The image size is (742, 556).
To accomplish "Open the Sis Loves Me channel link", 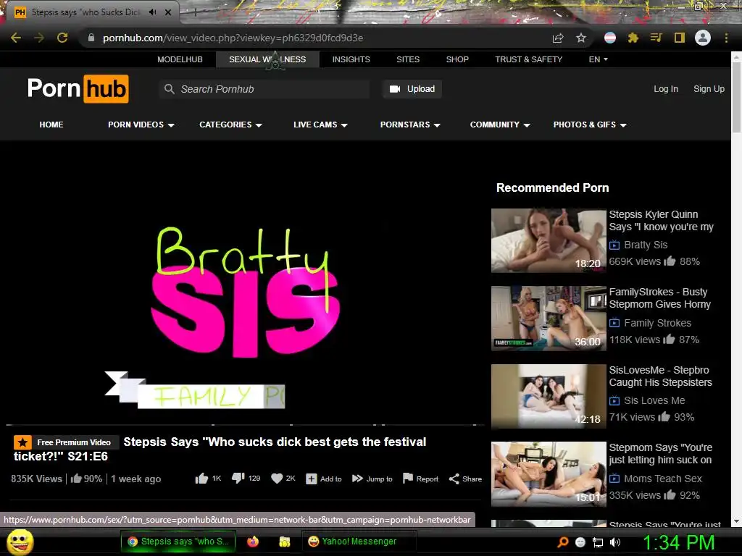I will (x=654, y=400).
